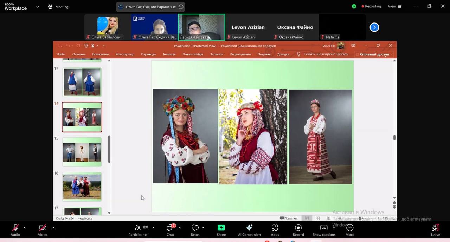The height and width of the screenshot is (242, 450).
Task: Click the slide panel vertical scrollbar
Action: point(109,149)
